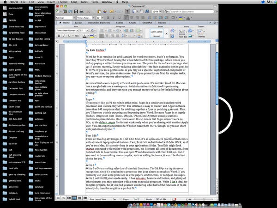Toggle Bold in the ribbon Font group
This screenshot has height=208, width=277.
click(x=59, y=36)
